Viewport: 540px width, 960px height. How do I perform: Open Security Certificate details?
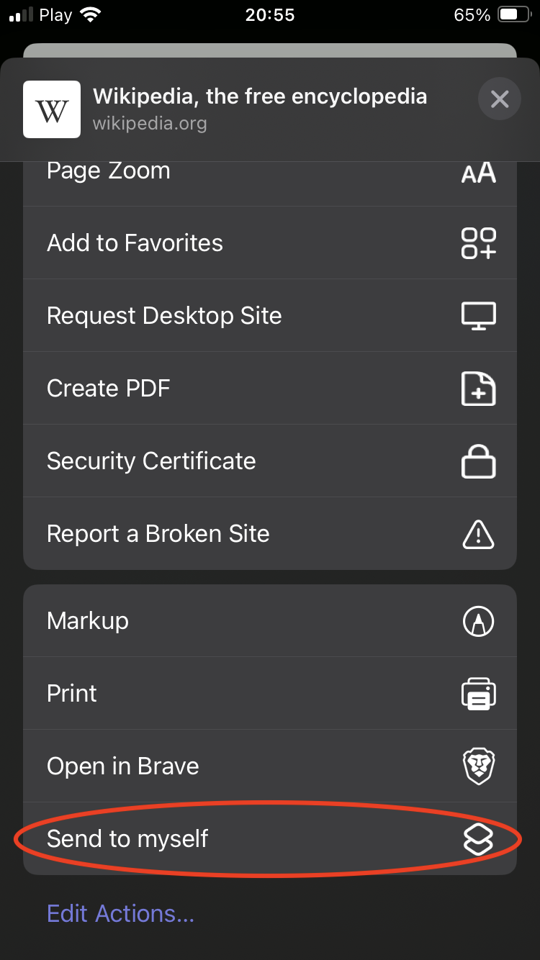point(151,461)
